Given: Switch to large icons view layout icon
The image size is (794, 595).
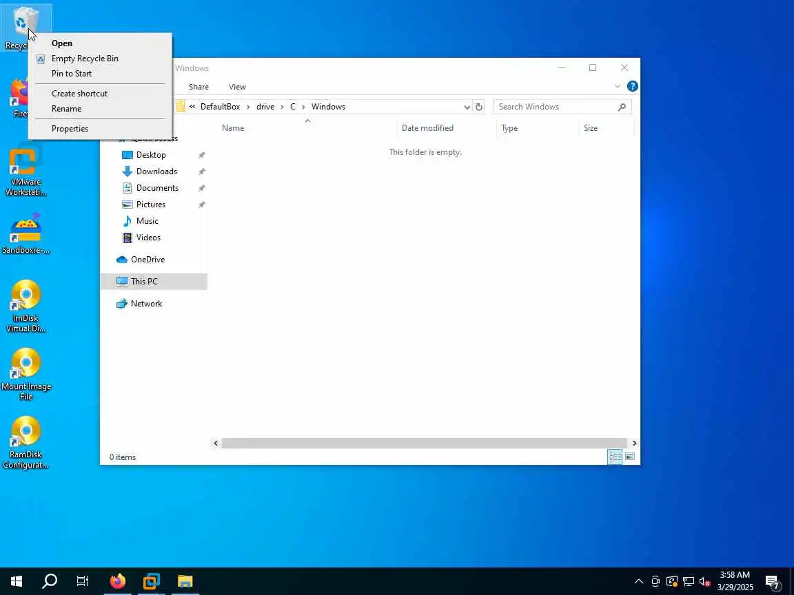Looking at the screenshot, I should click(629, 457).
